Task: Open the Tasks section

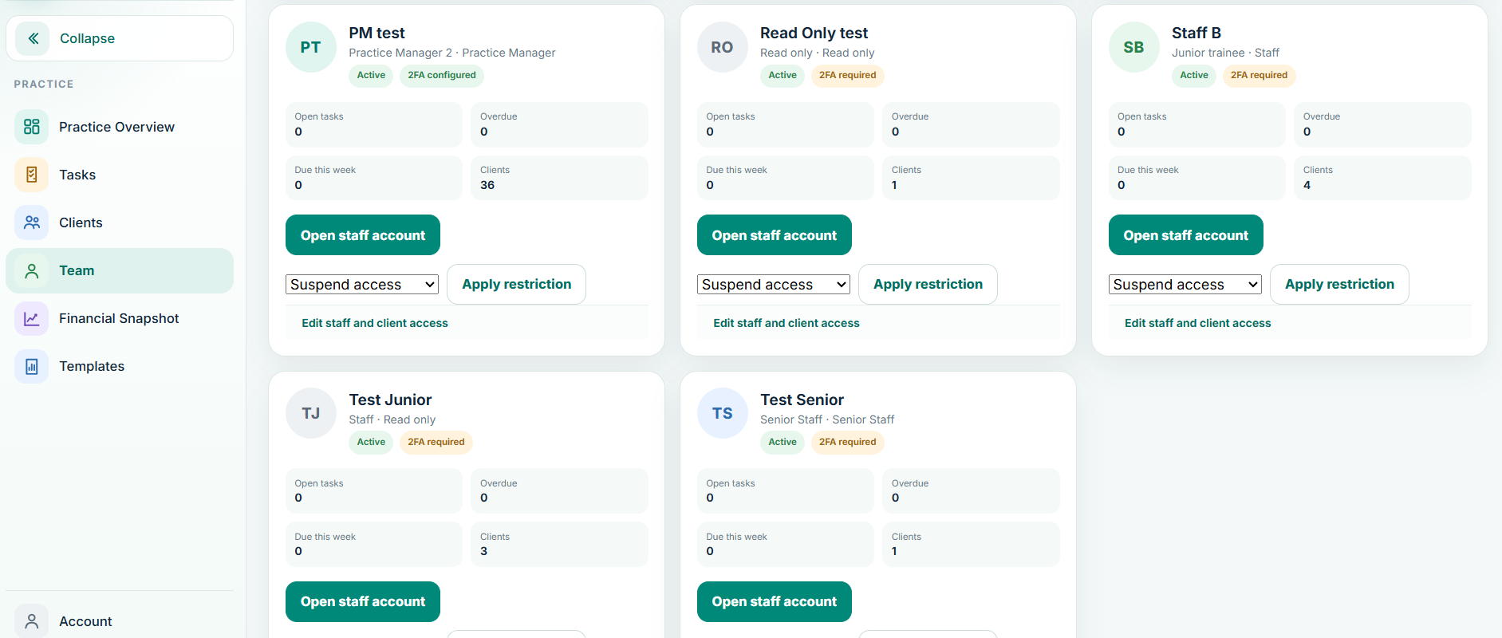Action: coord(120,175)
